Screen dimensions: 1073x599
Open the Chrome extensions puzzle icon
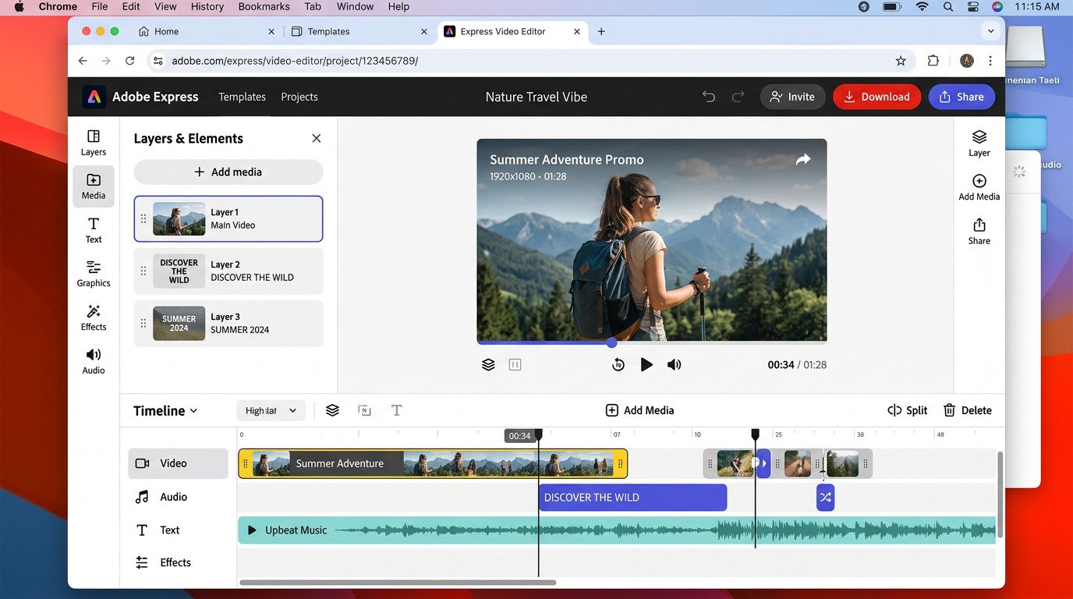(933, 61)
